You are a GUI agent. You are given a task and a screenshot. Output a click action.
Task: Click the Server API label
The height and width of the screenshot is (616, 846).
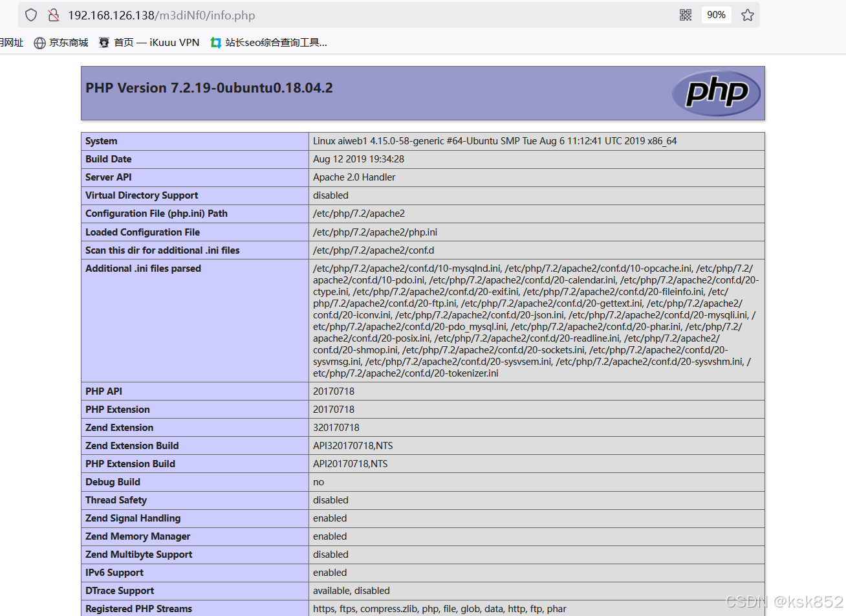coord(109,177)
